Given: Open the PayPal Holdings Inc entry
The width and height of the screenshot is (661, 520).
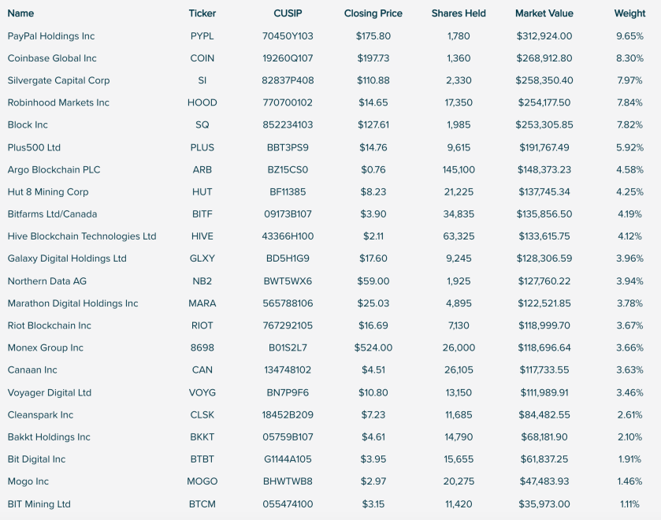Looking at the screenshot, I should coord(51,36).
